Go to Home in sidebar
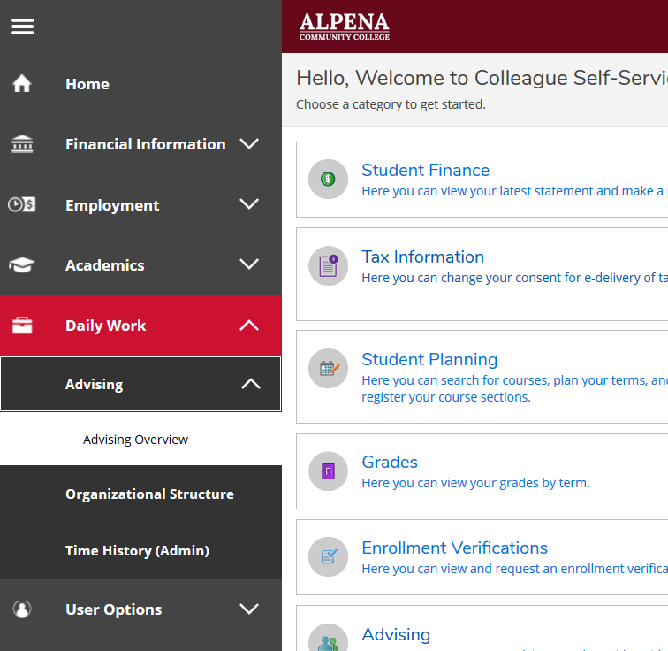Image resolution: width=668 pixels, height=651 pixels. pos(87,84)
